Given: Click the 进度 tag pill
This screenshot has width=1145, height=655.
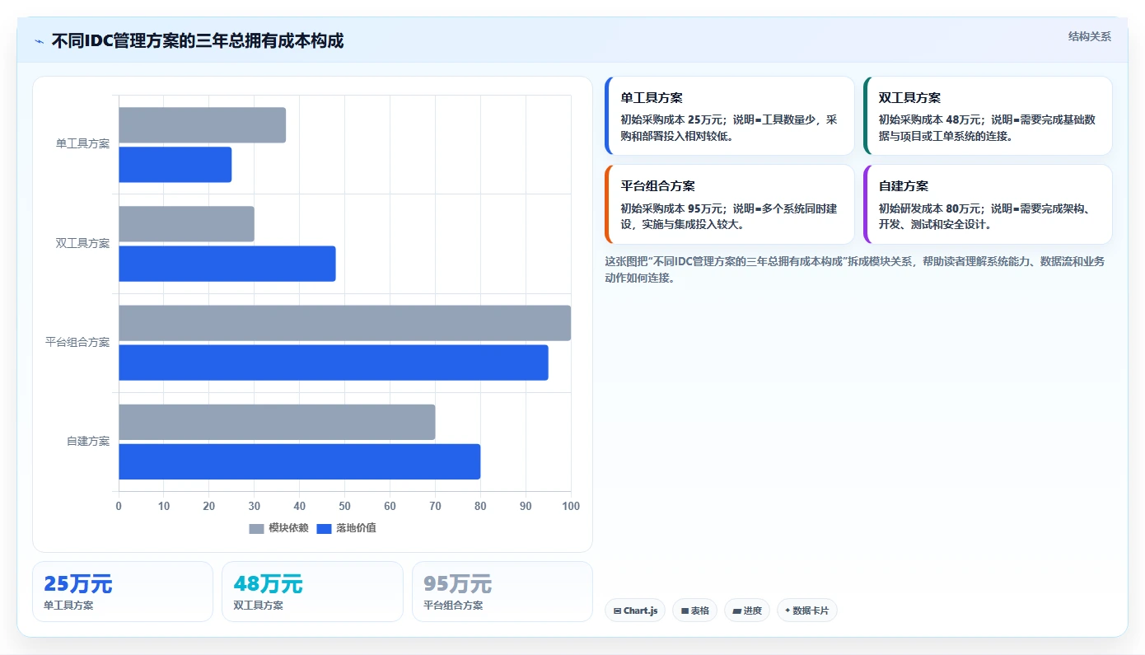Looking at the screenshot, I should click(747, 611).
